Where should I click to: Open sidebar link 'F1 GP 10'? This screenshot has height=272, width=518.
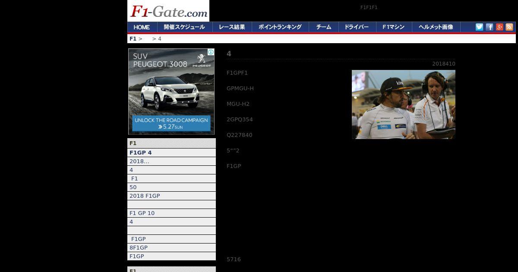click(x=171, y=213)
